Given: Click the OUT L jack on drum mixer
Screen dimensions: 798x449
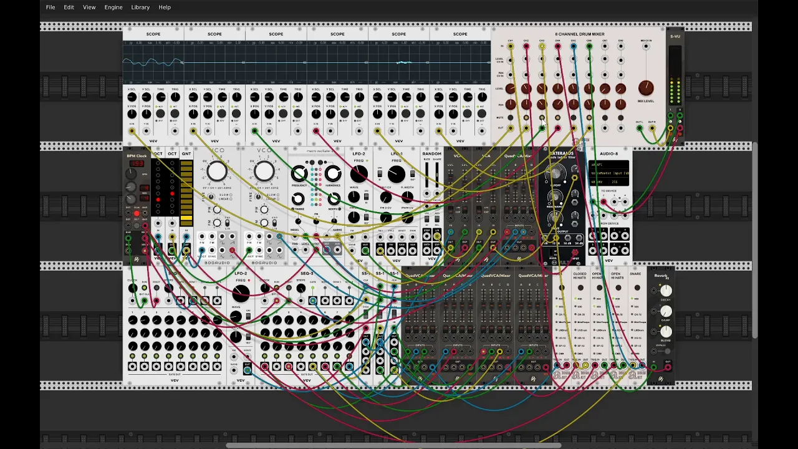Looking at the screenshot, I should tap(640, 128).
